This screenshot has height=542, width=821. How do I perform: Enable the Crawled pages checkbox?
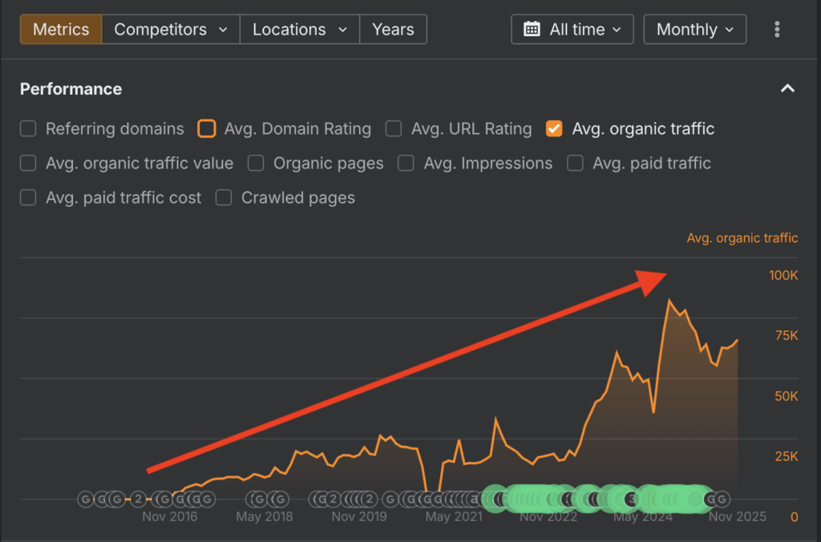[x=224, y=197]
